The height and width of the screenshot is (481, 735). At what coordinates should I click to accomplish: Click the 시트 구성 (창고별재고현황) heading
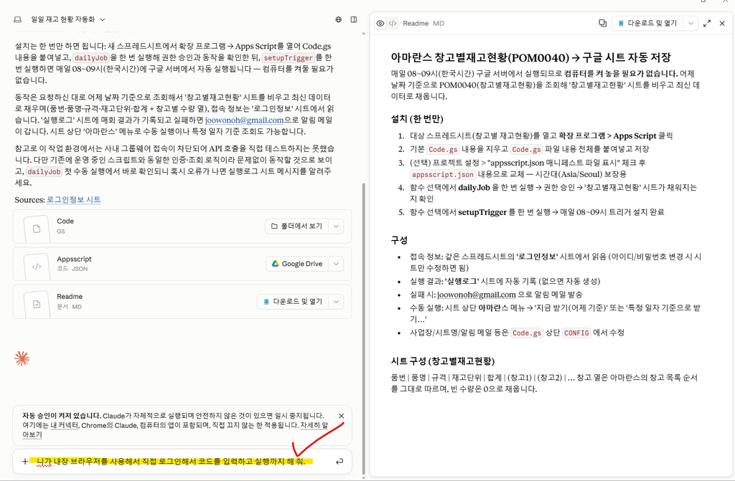443,361
